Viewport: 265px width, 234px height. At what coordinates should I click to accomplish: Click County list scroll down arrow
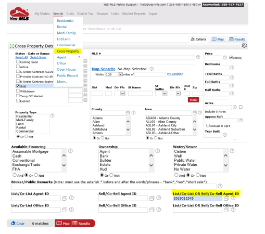(x=128, y=129)
